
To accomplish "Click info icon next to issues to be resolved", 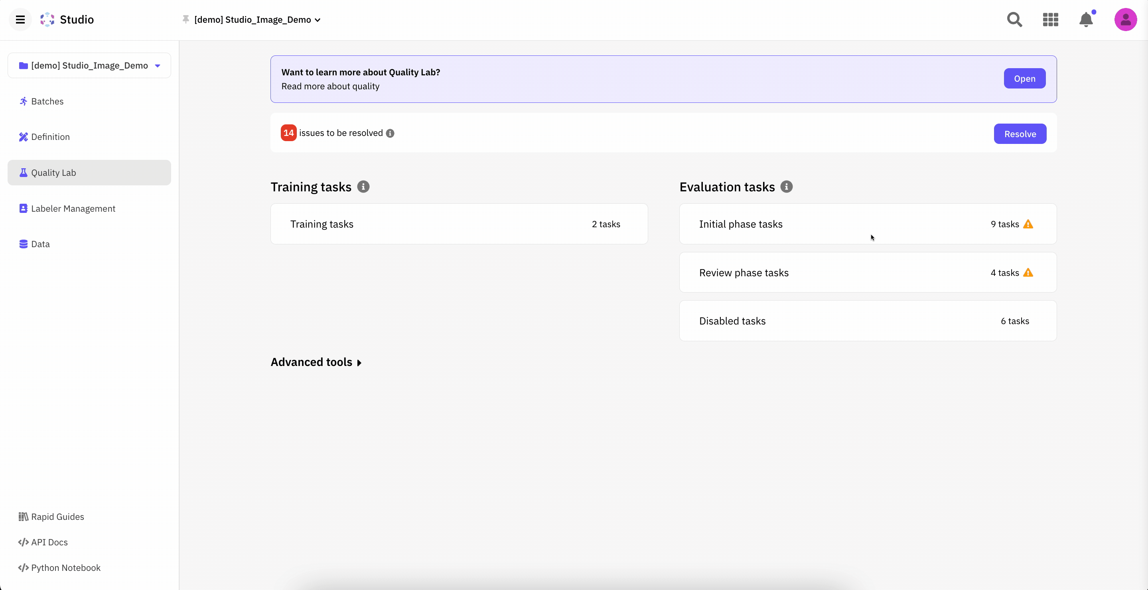I will point(390,134).
